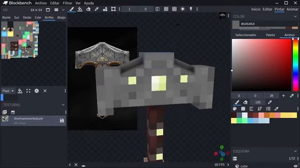Switch to the Oeste face tab

(x=27, y=17)
